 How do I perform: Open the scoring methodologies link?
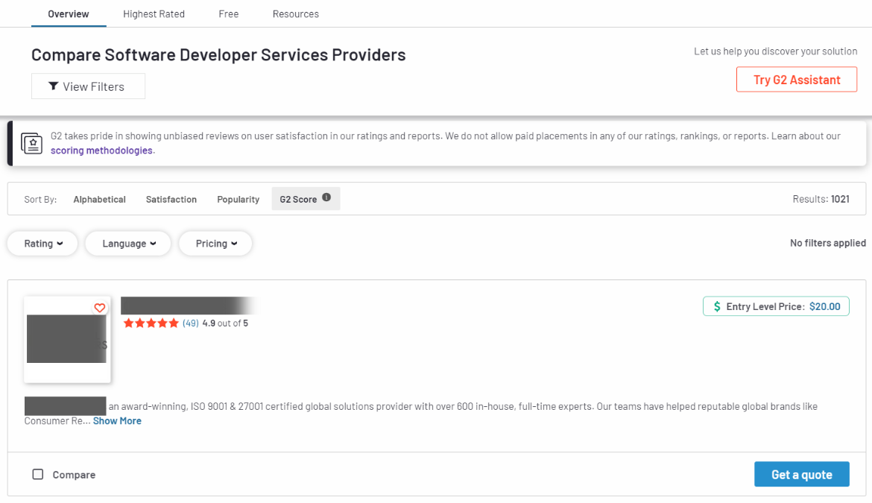(x=101, y=151)
